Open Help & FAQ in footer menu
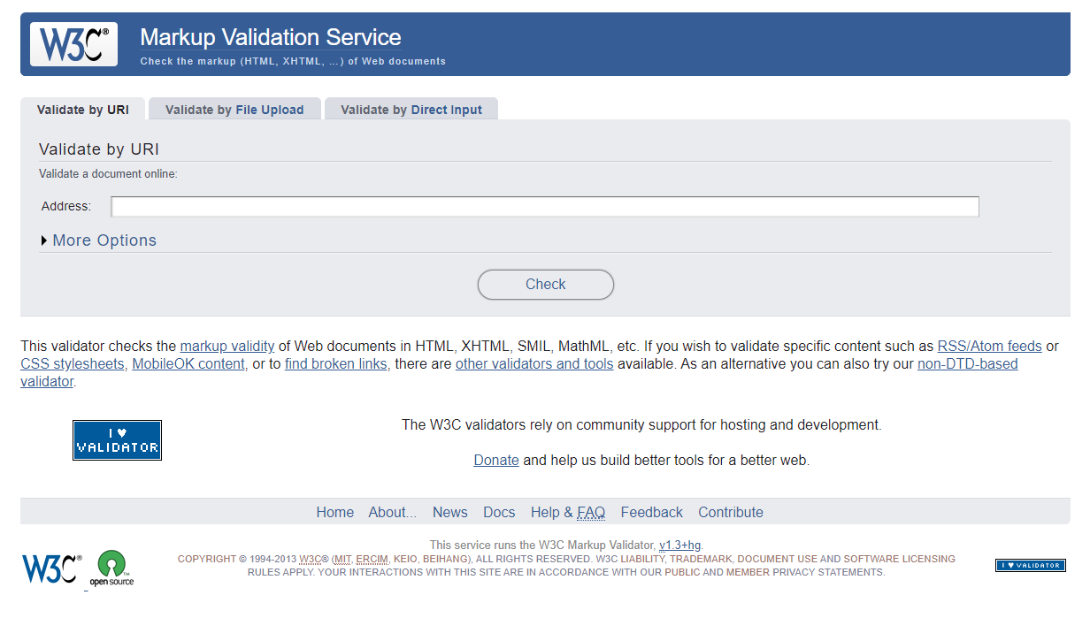 [x=568, y=513]
